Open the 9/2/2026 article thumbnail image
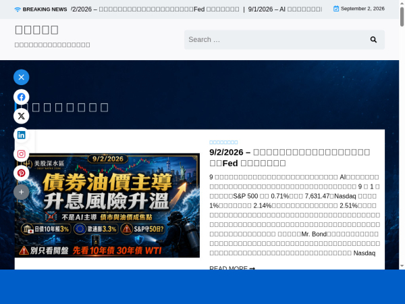The width and height of the screenshot is (405, 304). 107,205
